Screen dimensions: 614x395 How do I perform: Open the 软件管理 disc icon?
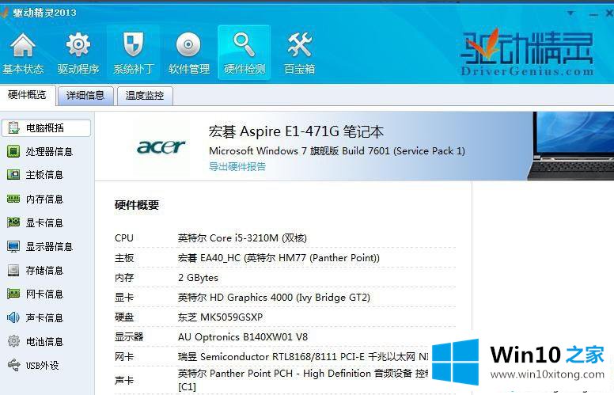point(188,44)
